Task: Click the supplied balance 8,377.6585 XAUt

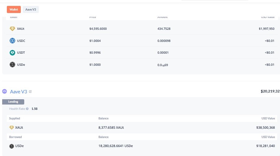Action: click(x=112, y=127)
